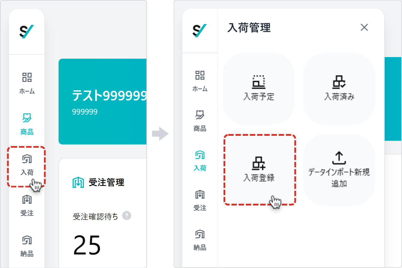Viewport: 402px width, 268px height.
Task: Select the grey 商品 icon beside the 入荷管理 panel
Action: pos(200,120)
